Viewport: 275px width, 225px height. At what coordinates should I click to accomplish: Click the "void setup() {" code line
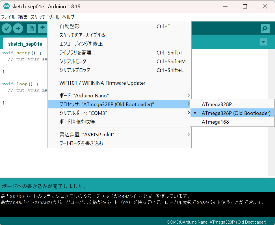point(22,53)
